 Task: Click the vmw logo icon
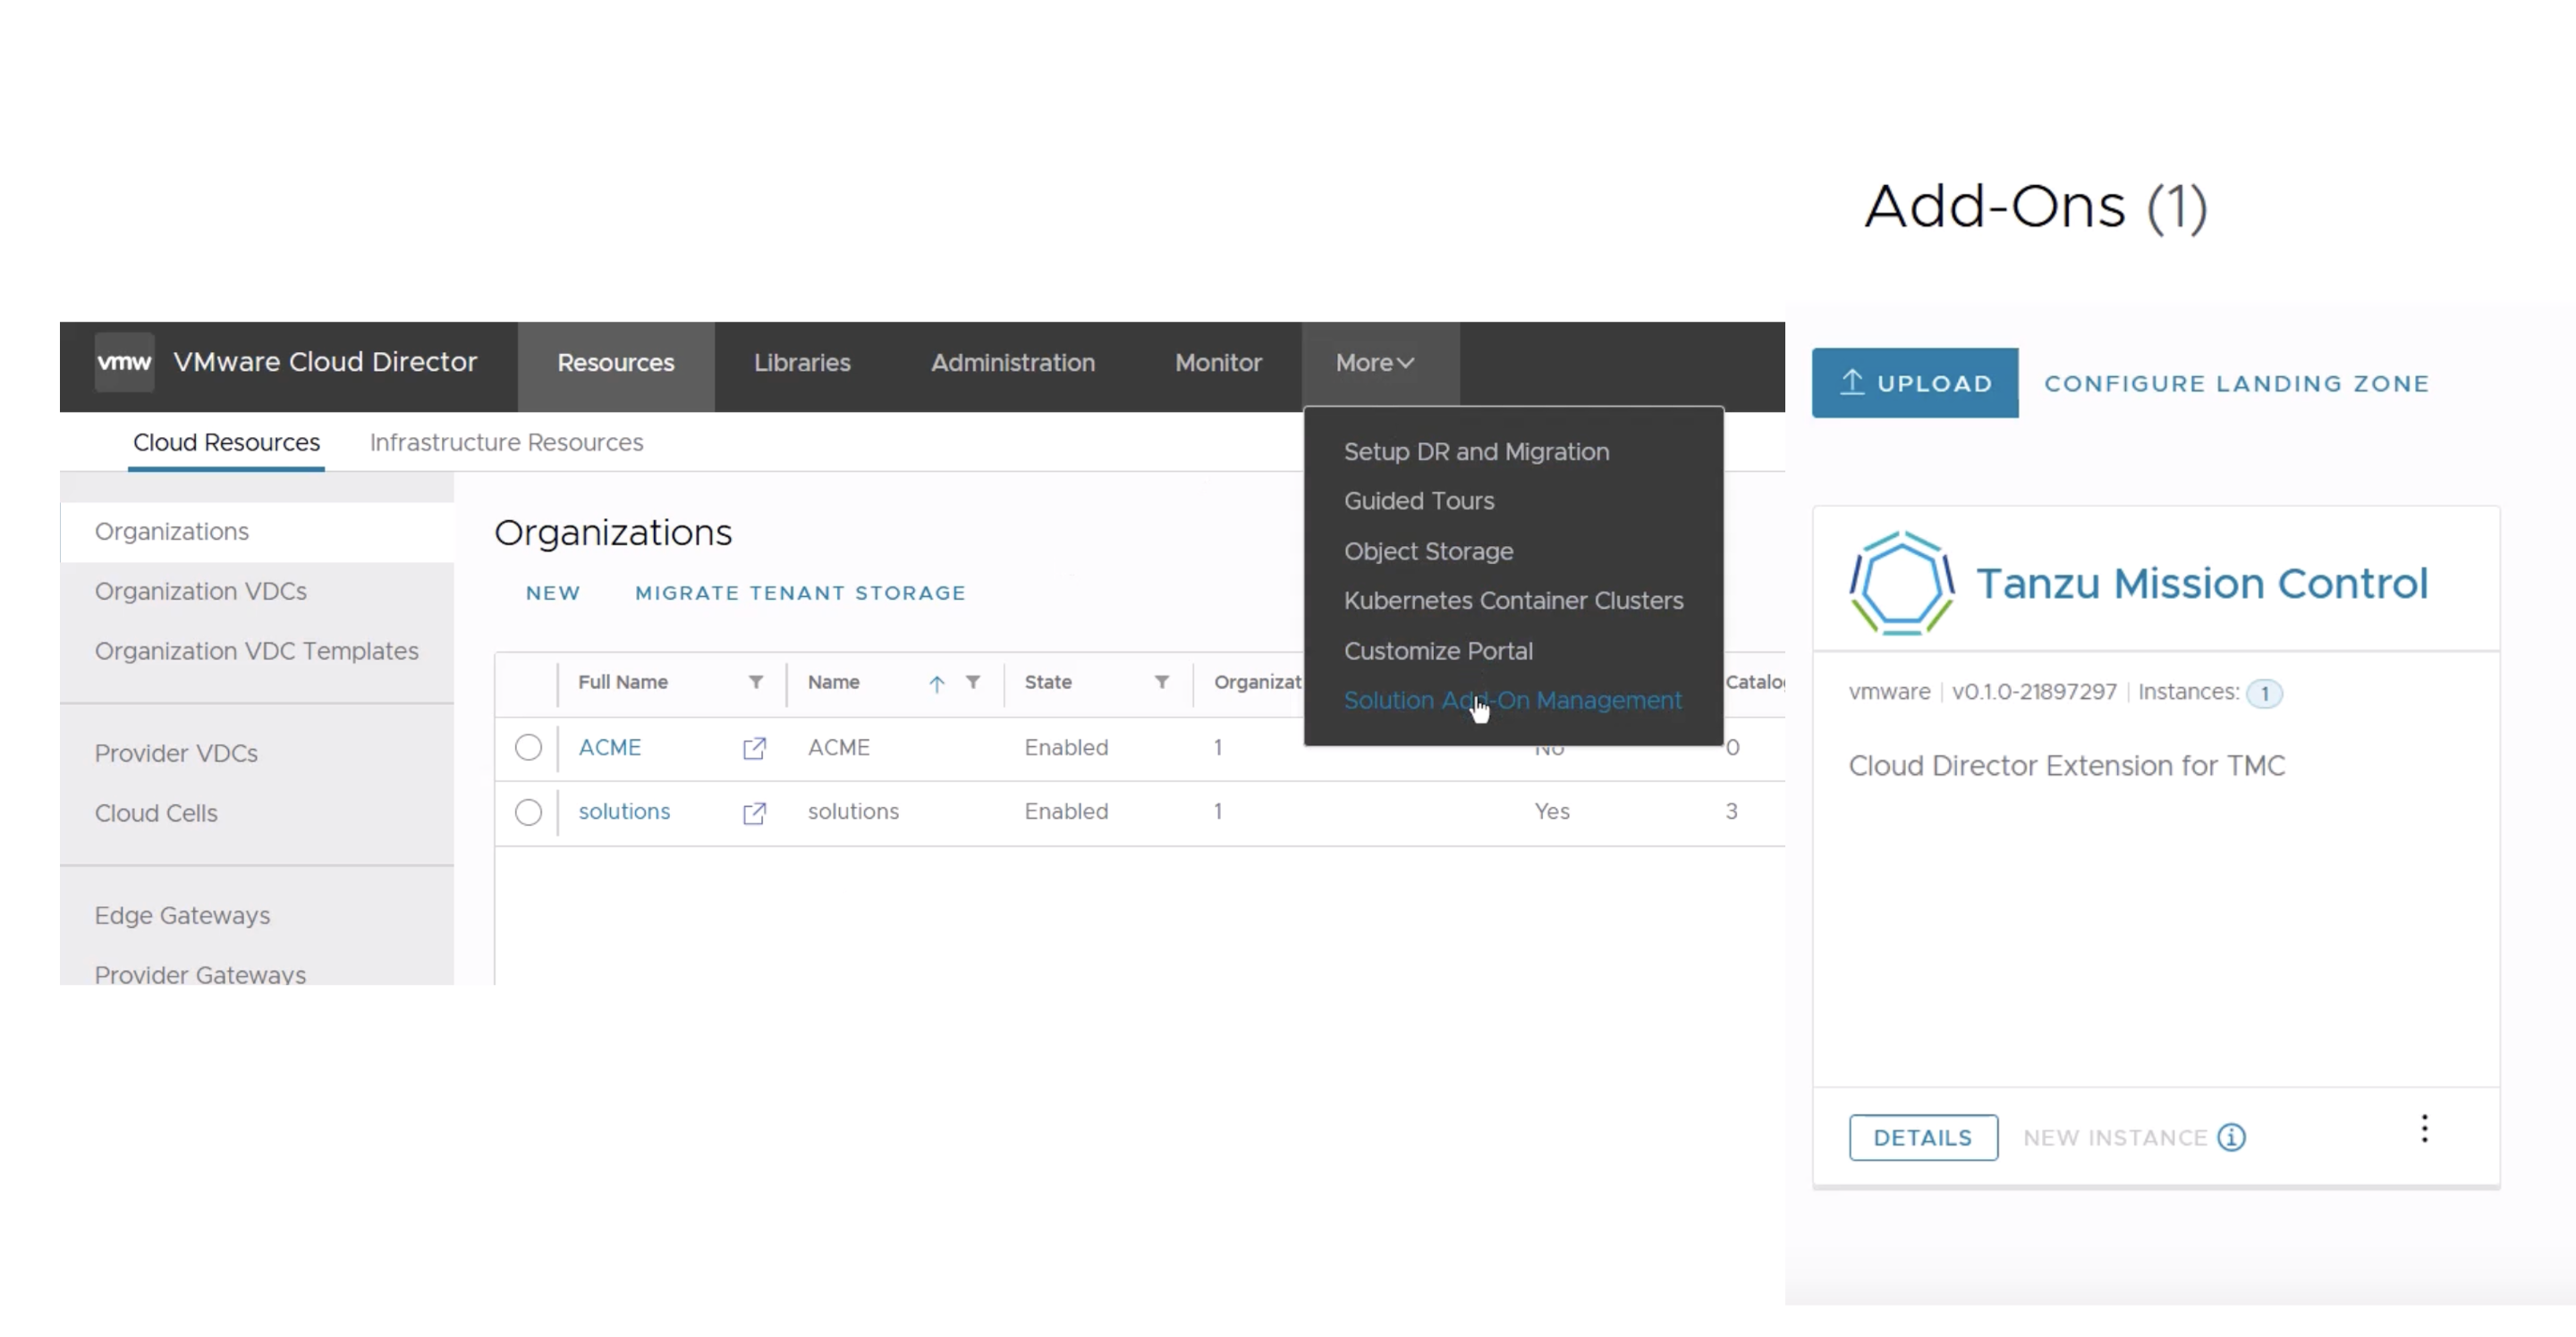click(x=124, y=362)
